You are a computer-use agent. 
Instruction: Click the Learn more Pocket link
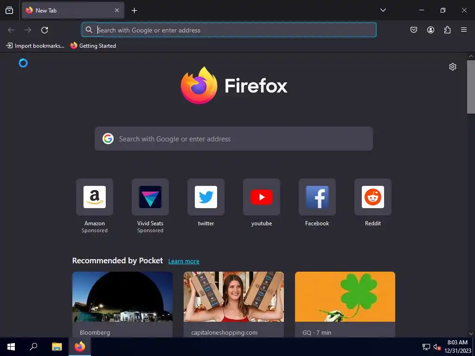[184, 261]
